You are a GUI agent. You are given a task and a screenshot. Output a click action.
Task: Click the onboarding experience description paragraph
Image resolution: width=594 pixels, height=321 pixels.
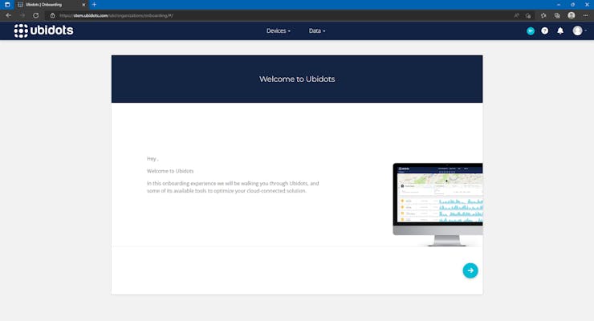[x=233, y=187]
